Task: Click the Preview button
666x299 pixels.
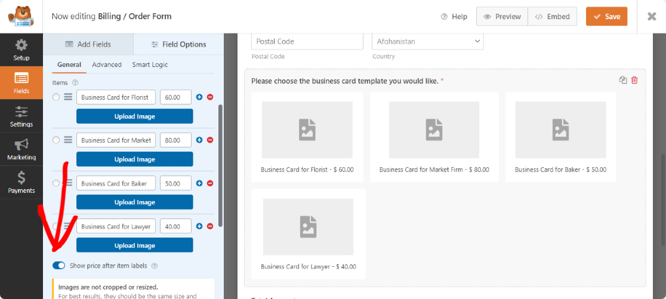Action: (x=502, y=17)
